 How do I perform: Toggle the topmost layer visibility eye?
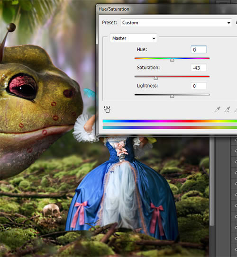click(236, 140)
